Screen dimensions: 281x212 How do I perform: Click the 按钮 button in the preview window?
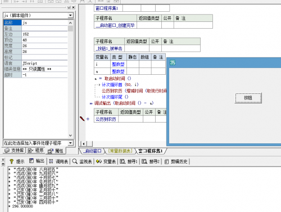point(248,98)
